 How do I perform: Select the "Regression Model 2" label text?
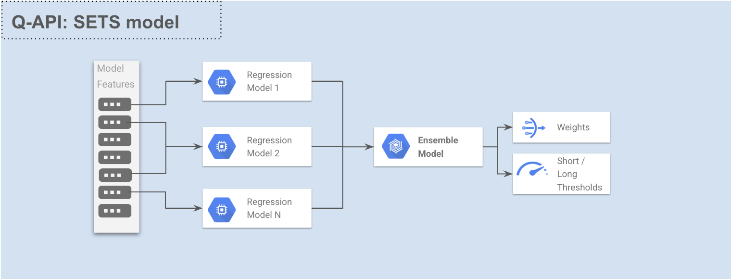269,147
